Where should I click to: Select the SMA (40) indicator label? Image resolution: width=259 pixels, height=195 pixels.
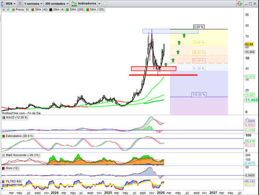click(38, 10)
